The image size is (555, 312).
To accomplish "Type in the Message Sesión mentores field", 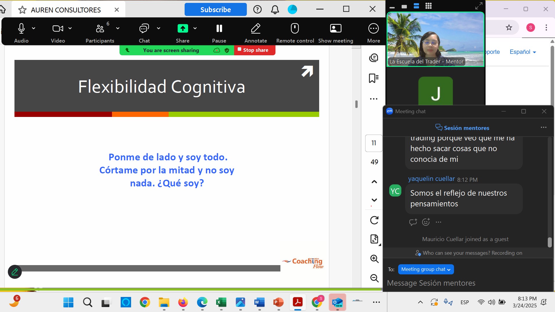I will click(x=463, y=283).
